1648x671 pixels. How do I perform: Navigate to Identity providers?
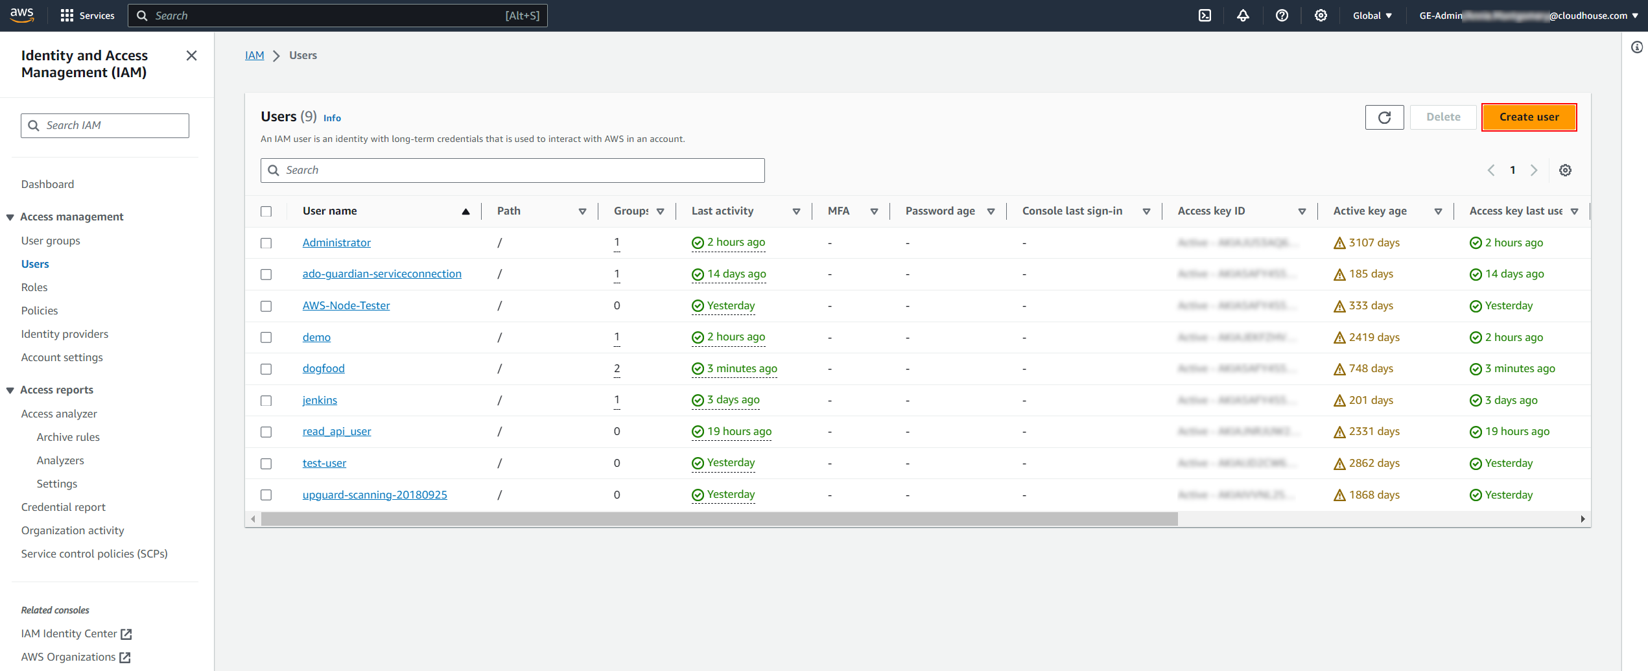click(65, 334)
